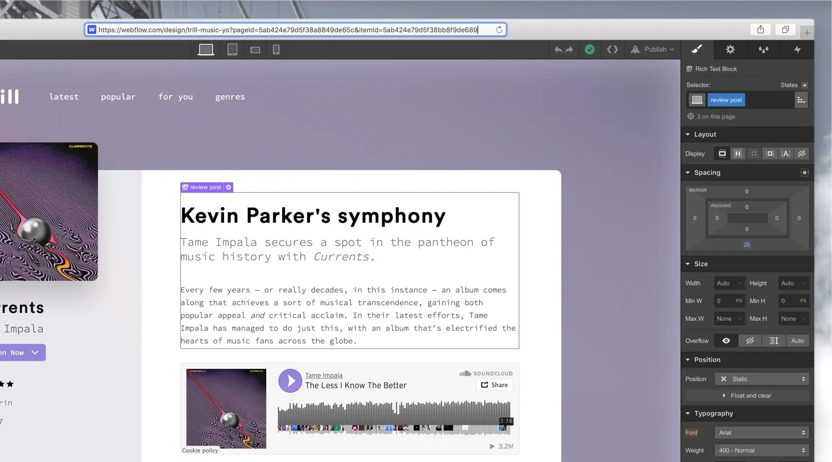Set overflow to visible
Screen dimensions: 832x462
[726, 341]
